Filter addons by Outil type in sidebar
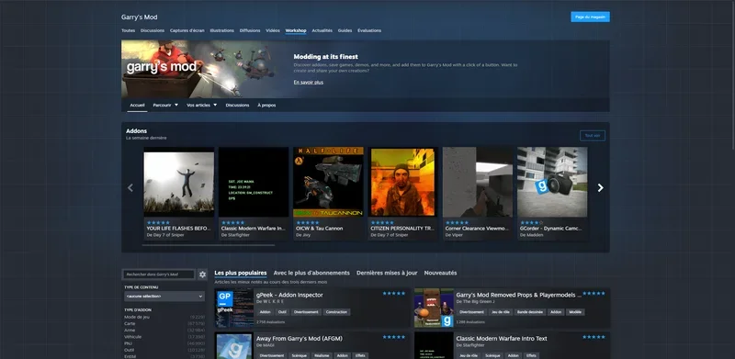Image resolution: width=735 pixels, height=359 pixels. tap(130, 350)
